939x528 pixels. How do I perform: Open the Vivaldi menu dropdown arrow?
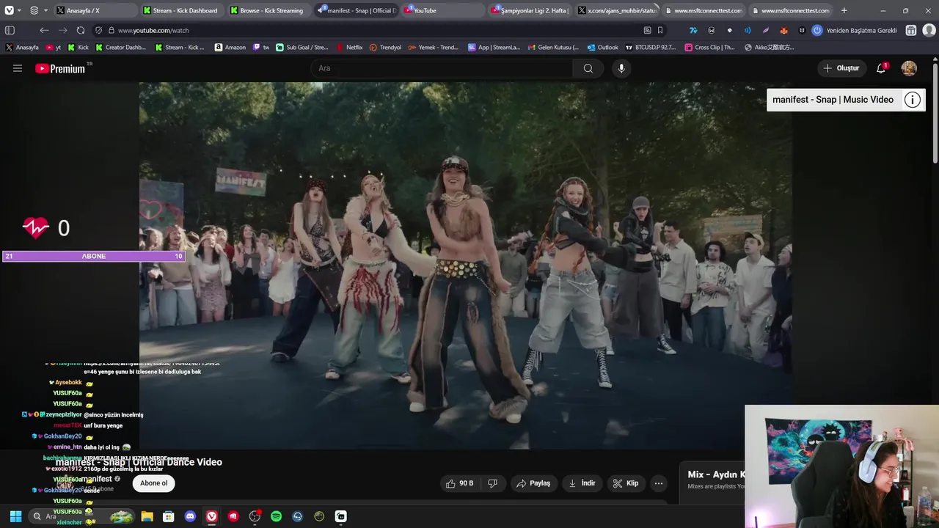click(x=18, y=10)
